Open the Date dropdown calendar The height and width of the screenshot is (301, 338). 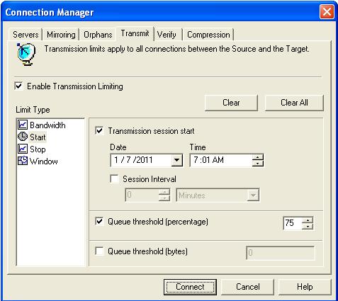(x=176, y=160)
